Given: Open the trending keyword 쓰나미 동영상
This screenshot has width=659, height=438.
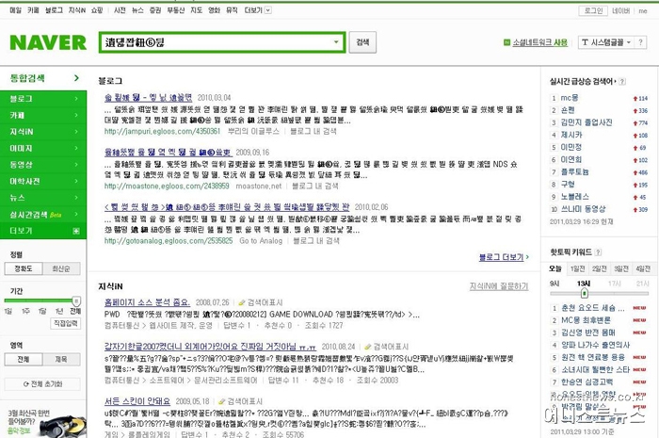Looking at the screenshot, I should (x=584, y=209).
